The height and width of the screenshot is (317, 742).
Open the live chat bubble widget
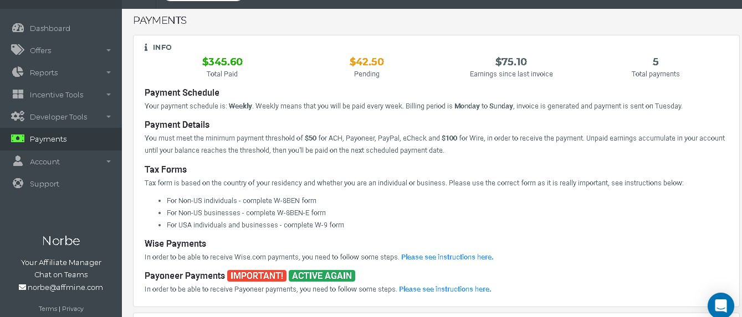(721, 306)
